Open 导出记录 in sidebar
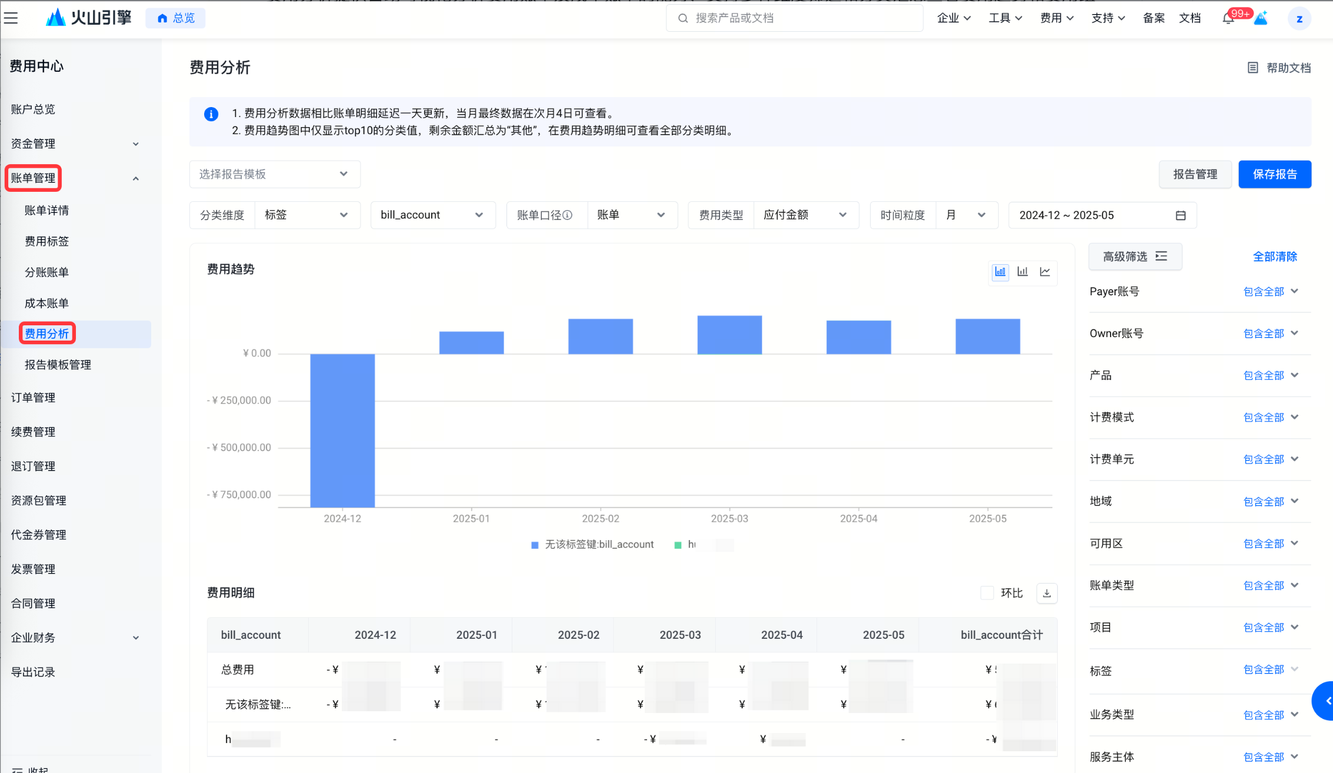This screenshot has height=773, width=1333. point(33,672)
